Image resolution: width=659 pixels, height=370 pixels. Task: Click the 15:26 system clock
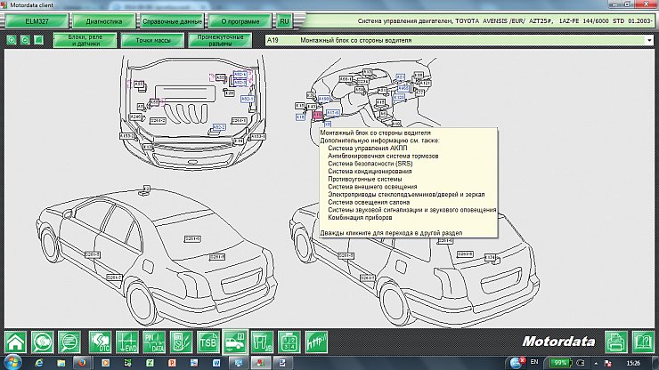[x=633, y=363]
